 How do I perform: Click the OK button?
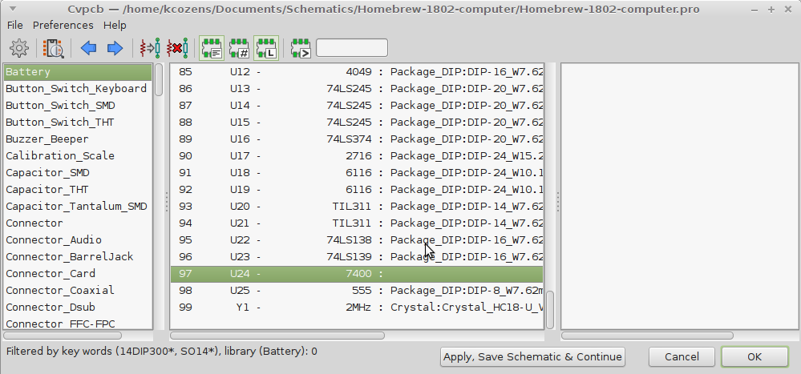[754, 356]
